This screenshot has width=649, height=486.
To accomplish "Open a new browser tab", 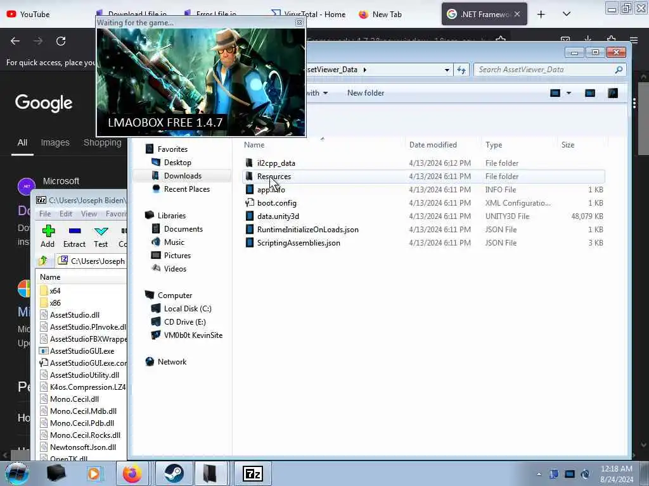I will (x=541, y=15).
